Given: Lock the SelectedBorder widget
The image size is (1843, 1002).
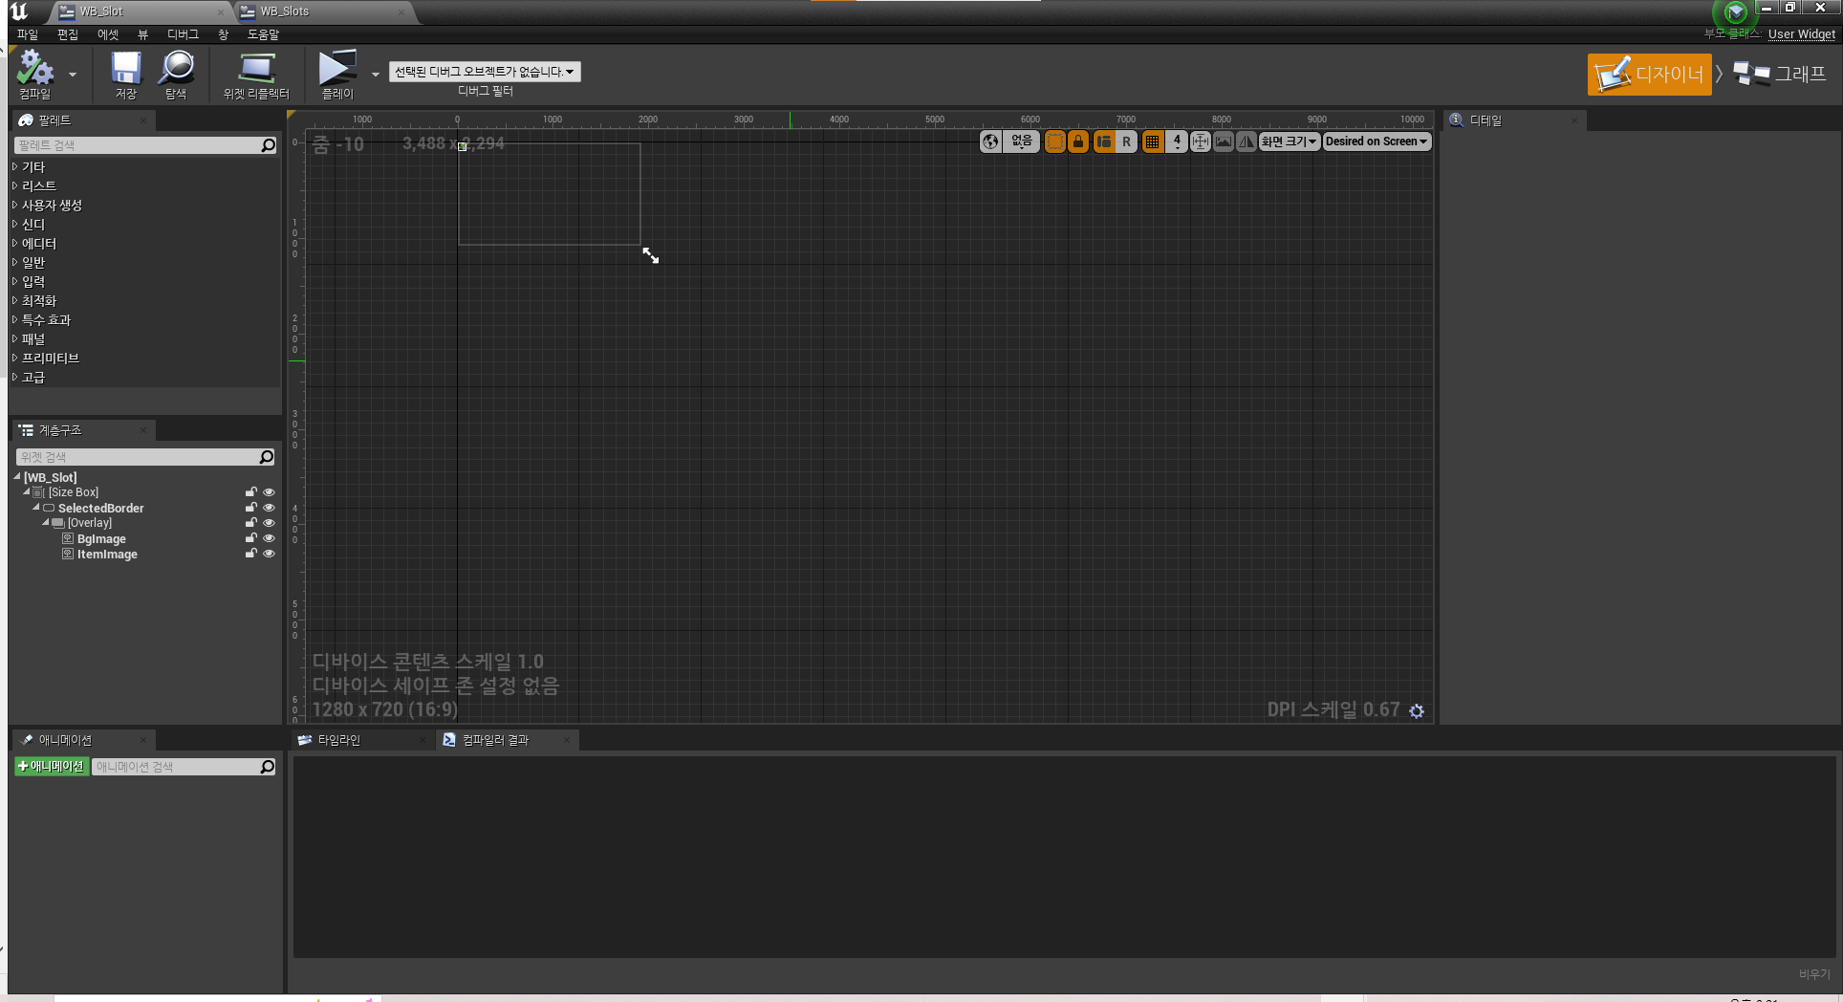Looking at the screenshot, I should (x=251, y=507).
